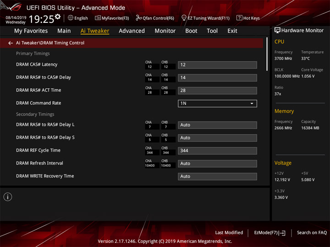The height and width of the screenshot is (247, 330).
Task: Click the MyFavorite list icon
Action: click(98, 18)
